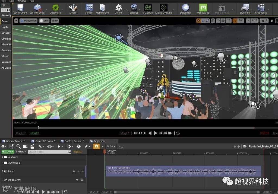Toggle looping in viewport transport controls
This screenshot has width=278, height=194.
[178, 133]
